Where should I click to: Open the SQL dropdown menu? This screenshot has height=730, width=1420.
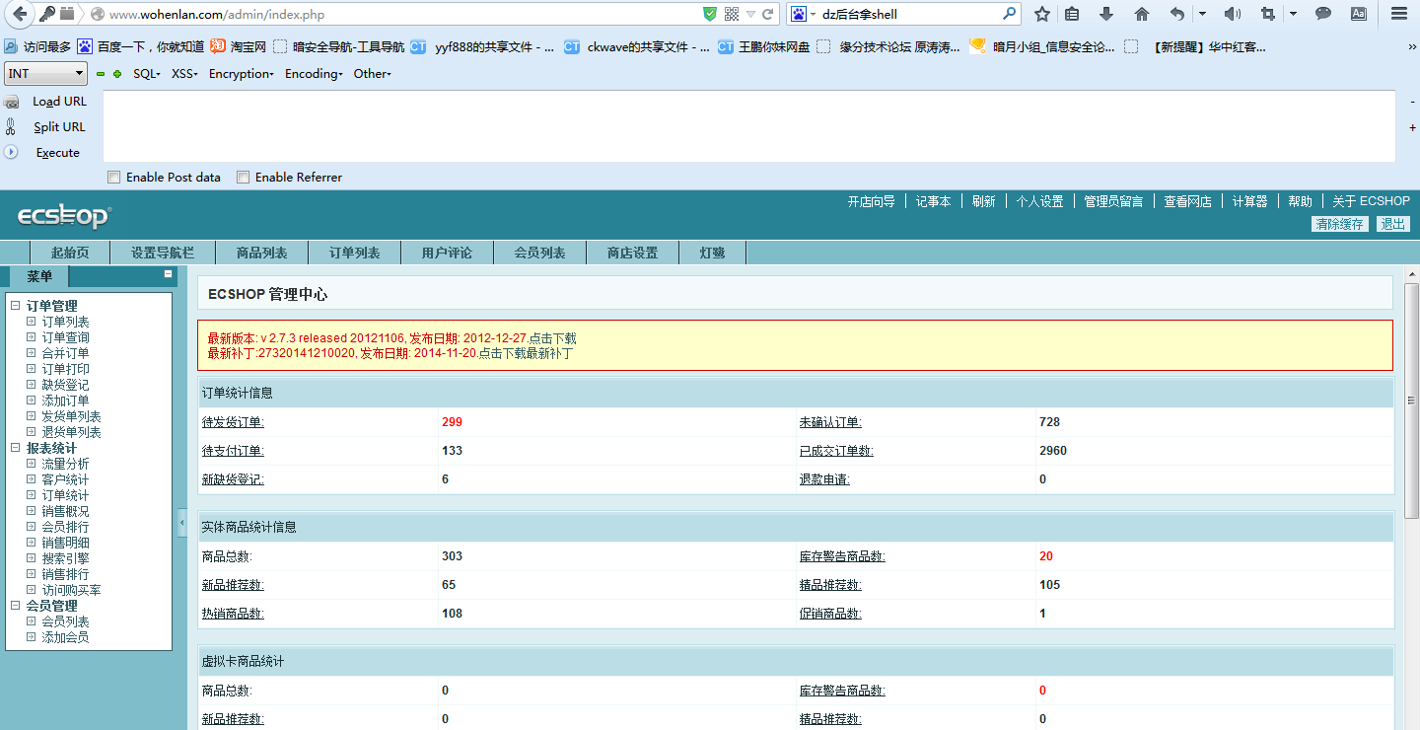147,74
